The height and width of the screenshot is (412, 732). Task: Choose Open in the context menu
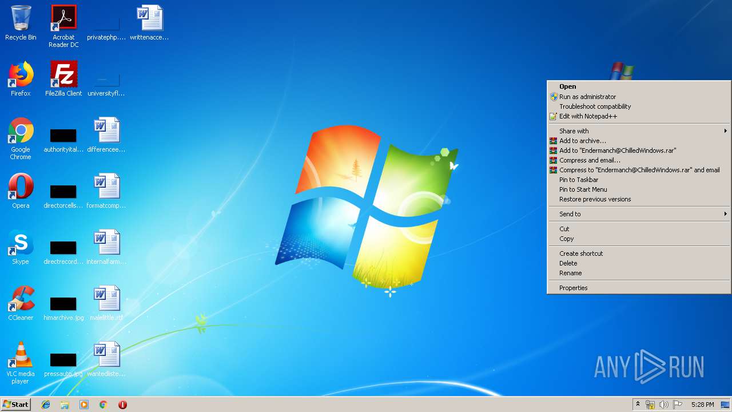(639, 87)
